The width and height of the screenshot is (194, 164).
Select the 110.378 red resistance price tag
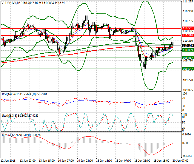point(187,35)
